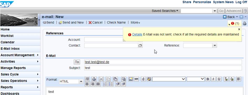Insert an image using the picture icon
This screenshot has width=248, height=95.
pyautogui.click(x=131, y=79)
